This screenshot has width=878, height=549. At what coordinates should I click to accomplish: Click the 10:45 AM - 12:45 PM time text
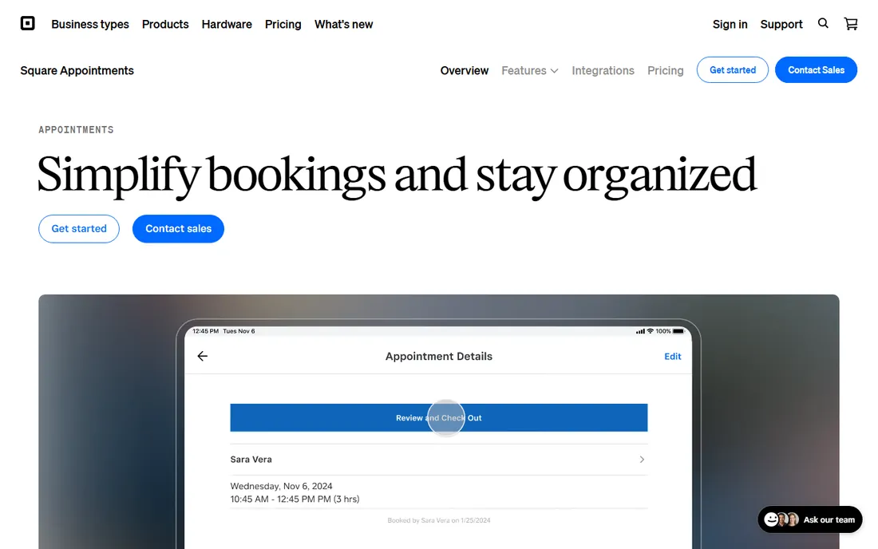[295, 499]
